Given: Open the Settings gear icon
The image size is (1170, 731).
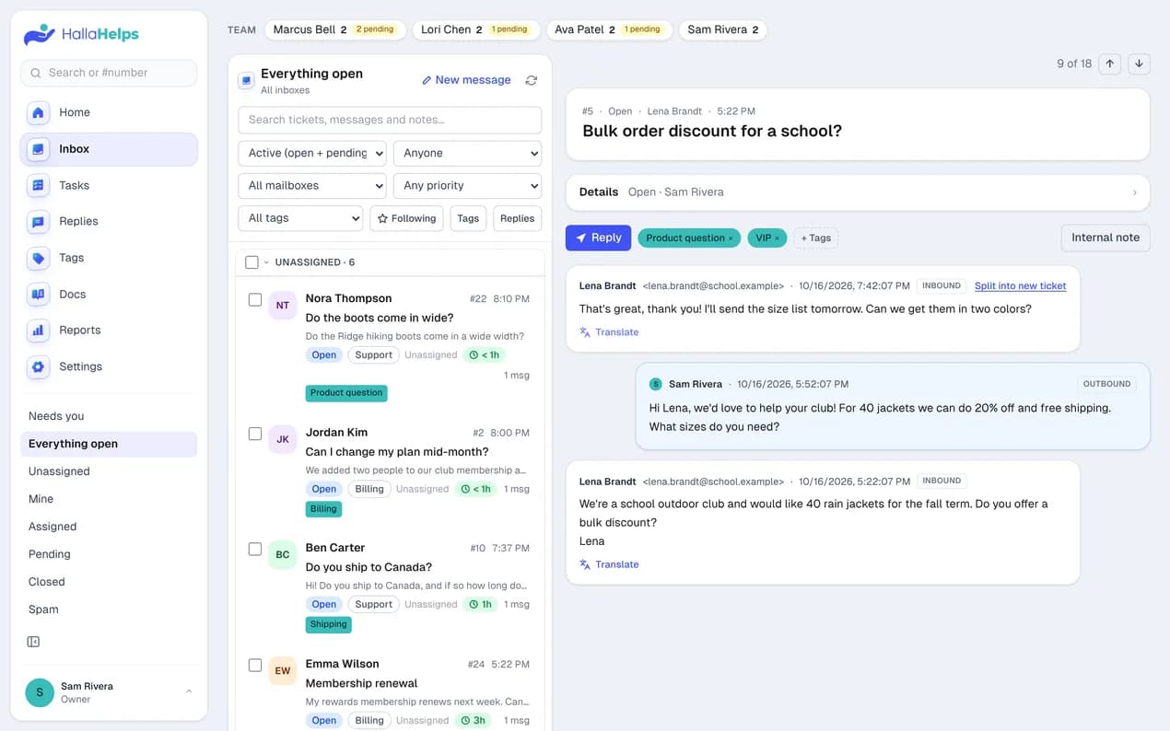Looking at the screenshot, I should (x=38, y=366).
